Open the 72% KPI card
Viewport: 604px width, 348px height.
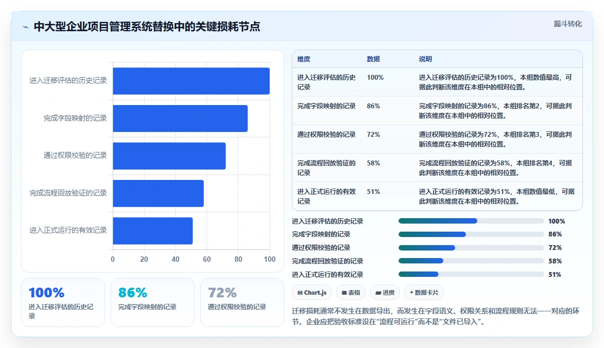pyautogui.click(x=242, y=303)
